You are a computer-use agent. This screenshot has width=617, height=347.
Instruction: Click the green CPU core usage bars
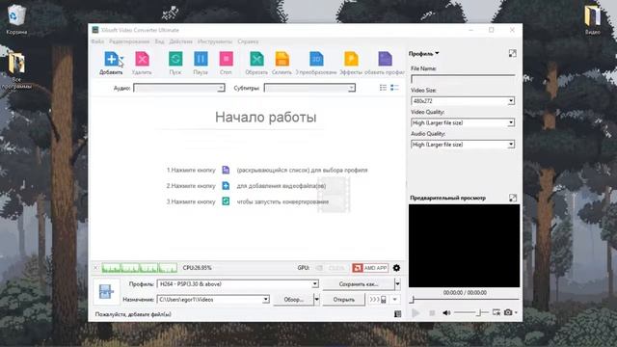139,268
